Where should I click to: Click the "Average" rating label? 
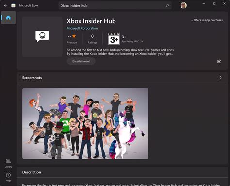72,42
